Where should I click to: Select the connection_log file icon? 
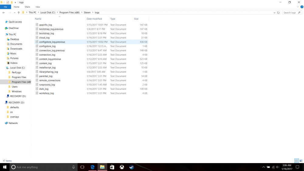point(37,55)
